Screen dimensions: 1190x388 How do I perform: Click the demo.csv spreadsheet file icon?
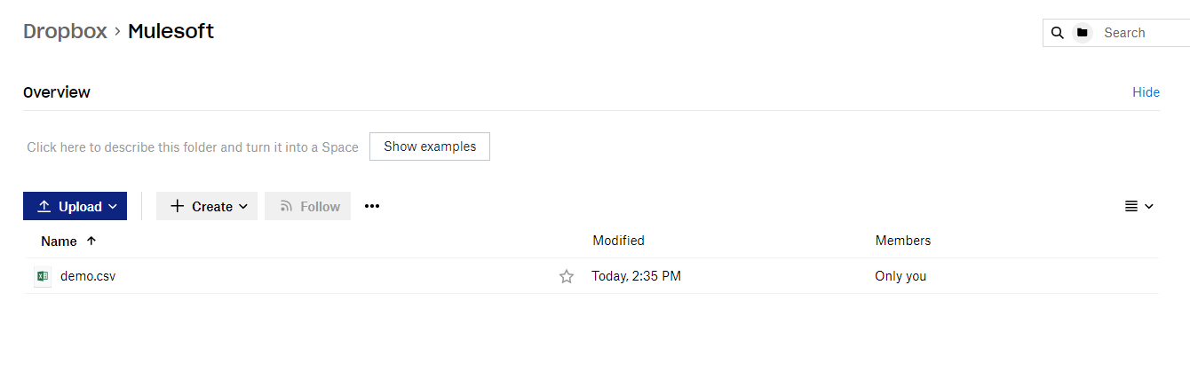pos(42,277)
